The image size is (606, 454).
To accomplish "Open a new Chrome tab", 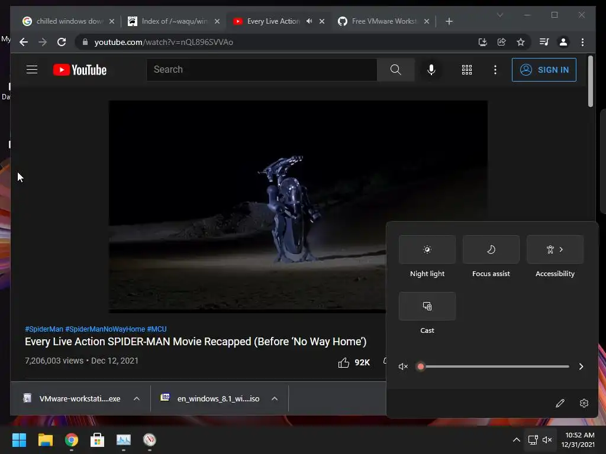I will (449, 21).
